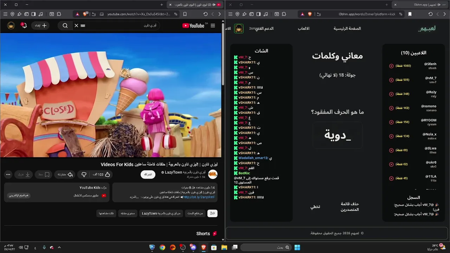Click the YouTube إنشاء create button
The image size is (450, 253).
coord(40,26)
